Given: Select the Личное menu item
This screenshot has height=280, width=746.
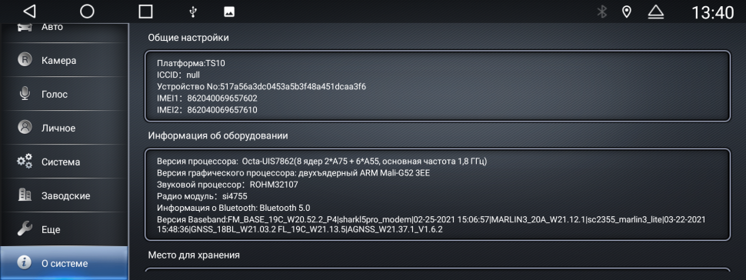Looking at the screenshot, I should (x=64, y=128).
